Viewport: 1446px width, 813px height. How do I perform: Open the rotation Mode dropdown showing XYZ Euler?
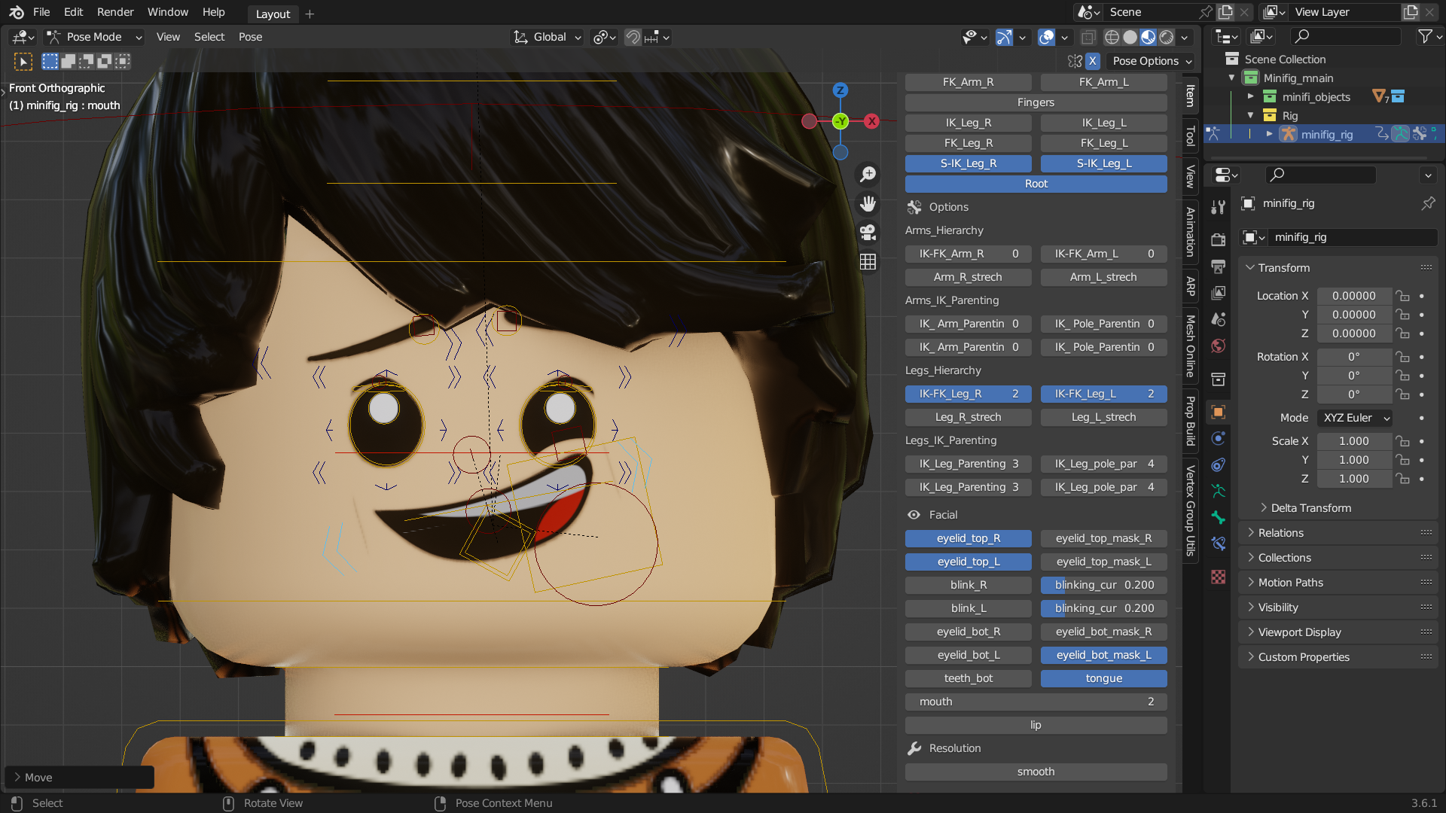[1355, 418]
